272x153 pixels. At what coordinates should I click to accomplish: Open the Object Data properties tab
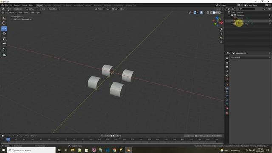pos(227,104)
